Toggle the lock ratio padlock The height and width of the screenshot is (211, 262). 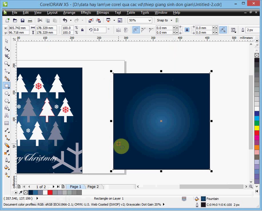tap(82, 30)
